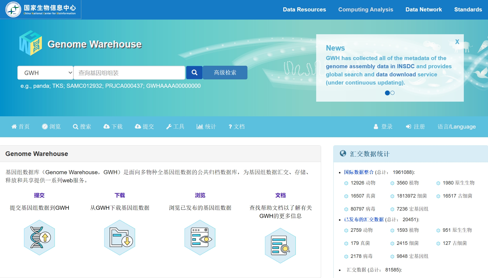
Task: Click the 高级检索 advanced search button
Action: (225, 73)
